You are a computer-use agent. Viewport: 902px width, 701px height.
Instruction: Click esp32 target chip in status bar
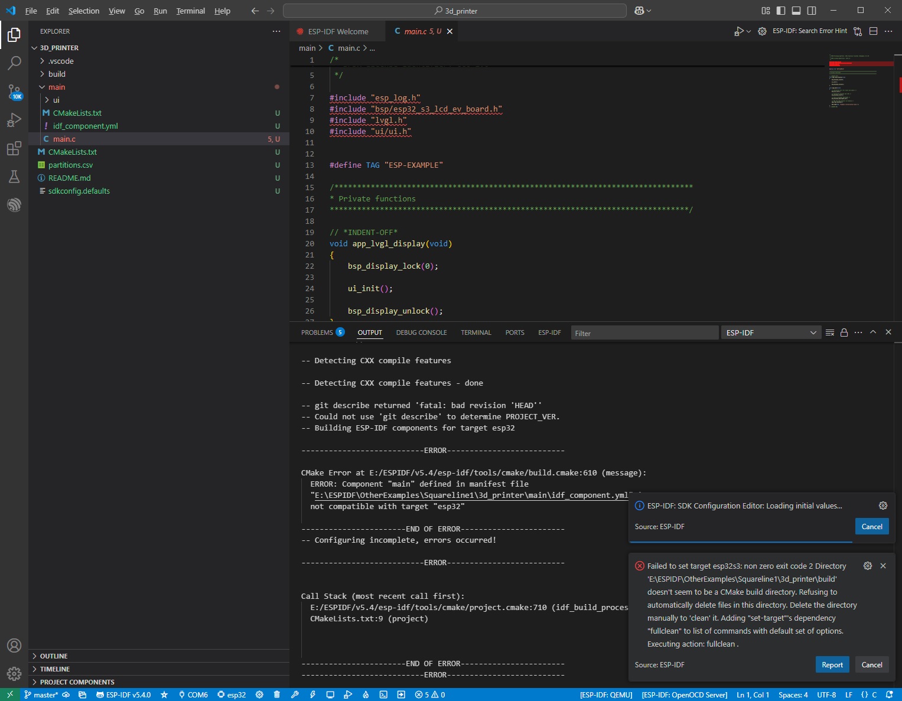pos(232,695)
